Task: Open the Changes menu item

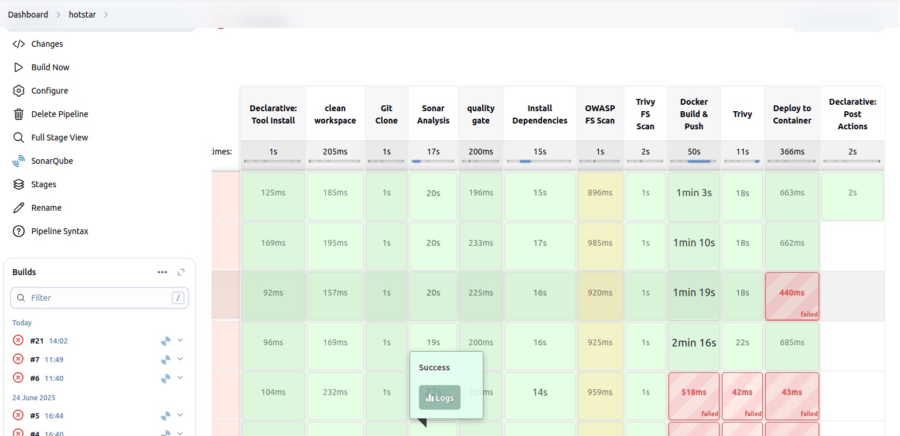Action: (47, 44)
